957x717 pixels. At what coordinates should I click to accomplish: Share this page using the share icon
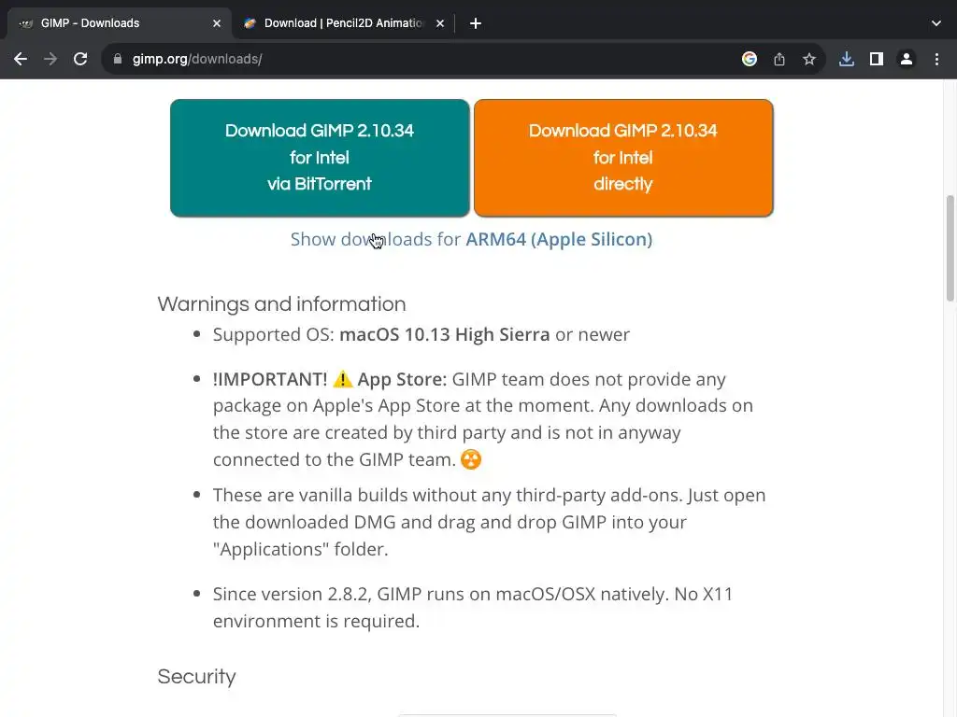[x=779, y=59]
